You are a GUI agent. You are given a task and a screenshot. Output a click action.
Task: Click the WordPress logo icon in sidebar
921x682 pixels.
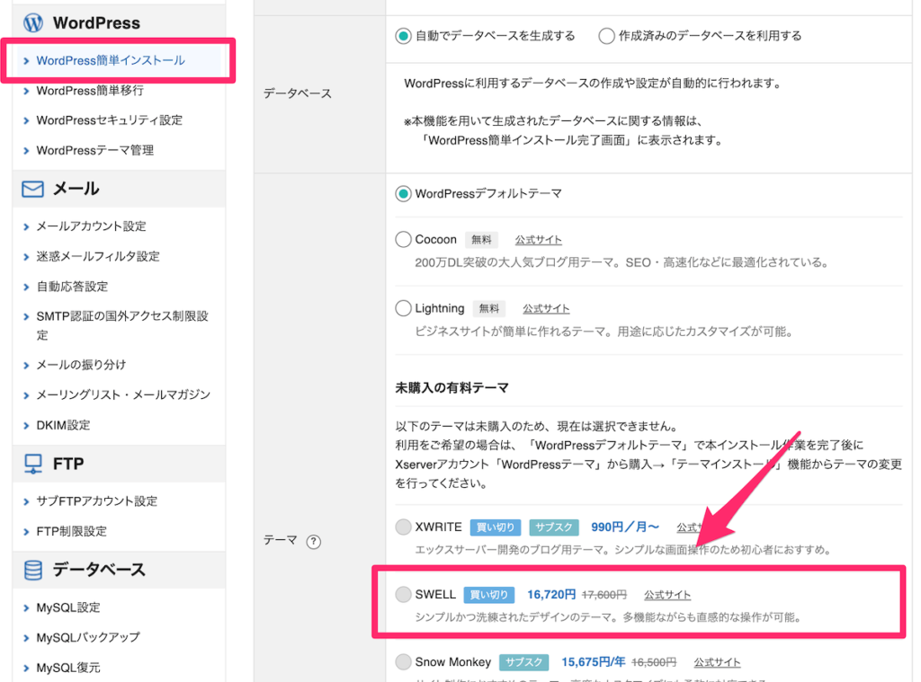tap(33, 22)
